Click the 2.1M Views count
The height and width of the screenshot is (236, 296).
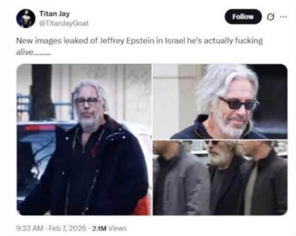(109, 229)
